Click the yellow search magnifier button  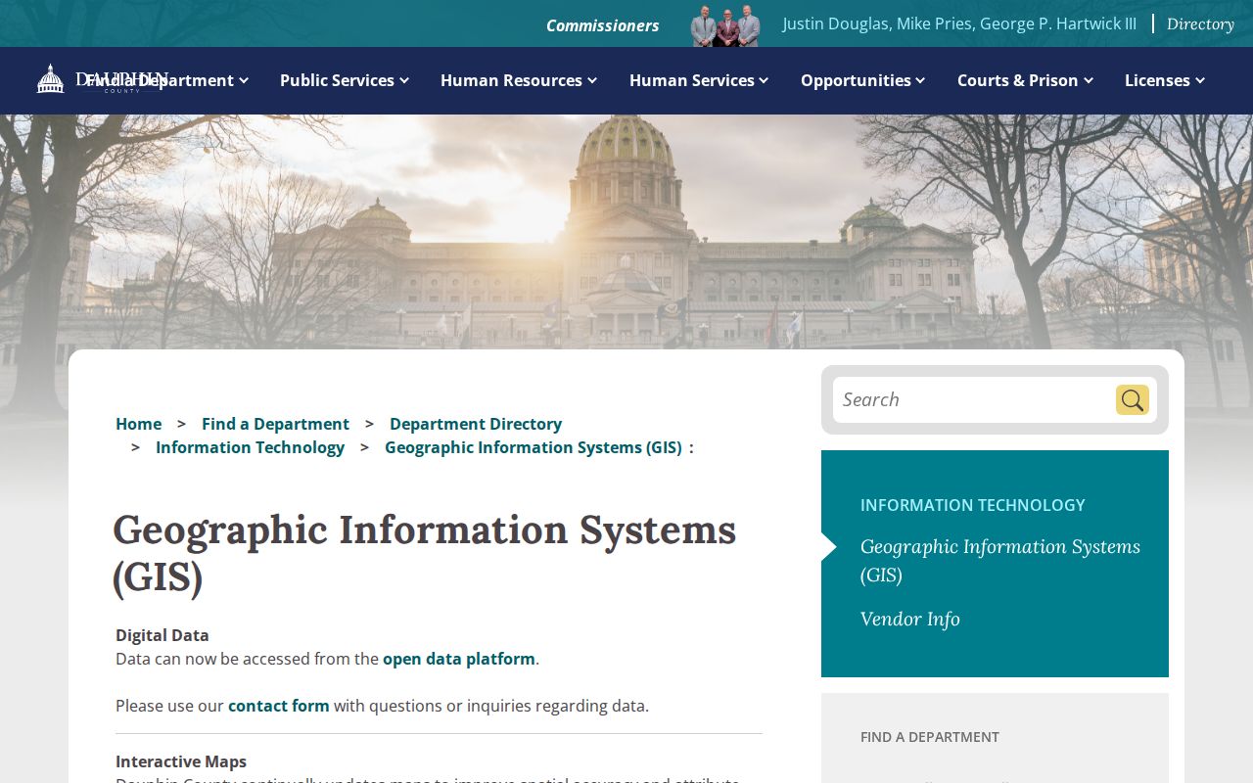1133,399
